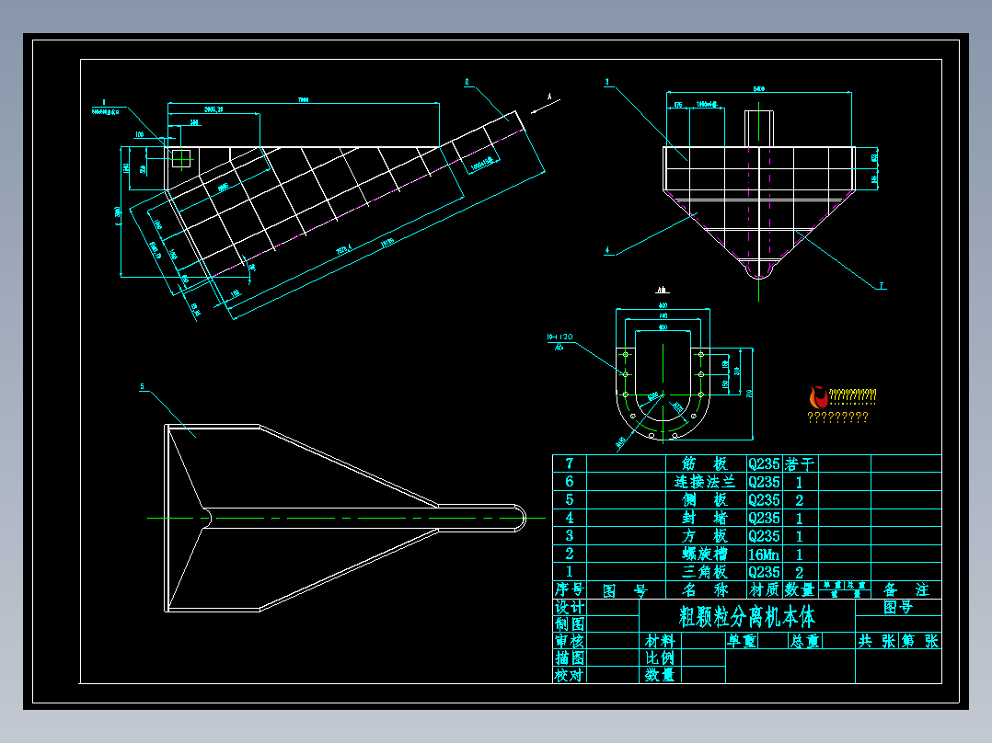Click the callout number 4 left of hopper
Viewport: 992px width, 743px height.
point(607,250)
